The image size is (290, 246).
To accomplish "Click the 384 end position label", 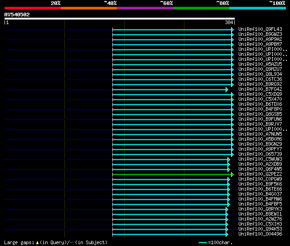I will click(x=229, y=22).
